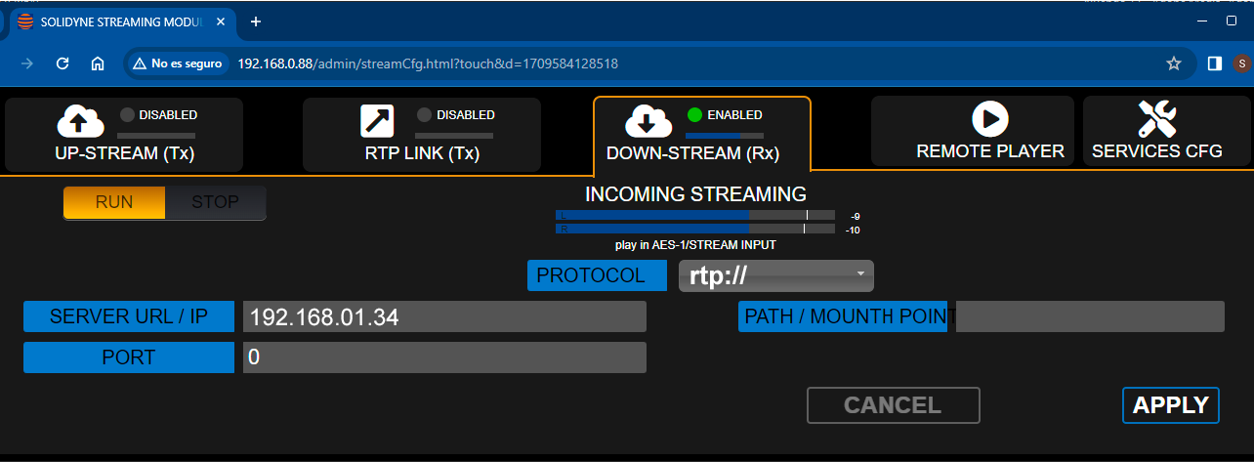Image resolution: width=1254 pixels, height=462 pixels.
Task: Click the CANCEL button
Action: pyautogui.click(x=893, y=405)
